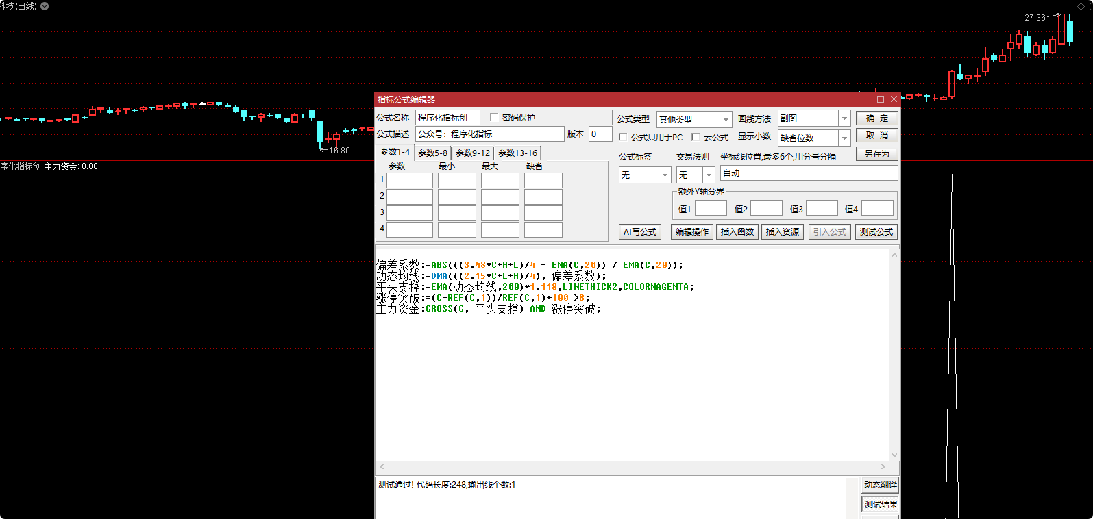Switch to the 参数13-16 tab
The width and height of the screenshot is (1093, 519).
click(517, 153)
